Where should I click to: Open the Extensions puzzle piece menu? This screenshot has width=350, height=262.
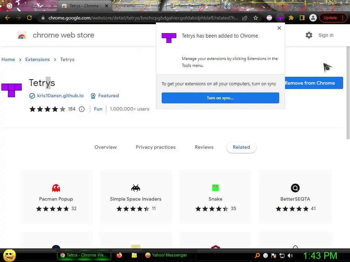pos(291,18)
